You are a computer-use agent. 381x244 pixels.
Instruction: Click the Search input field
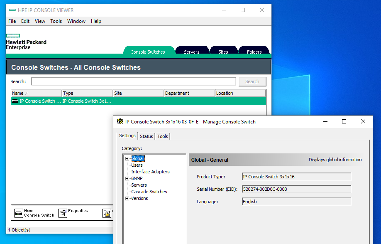[133, 81]
